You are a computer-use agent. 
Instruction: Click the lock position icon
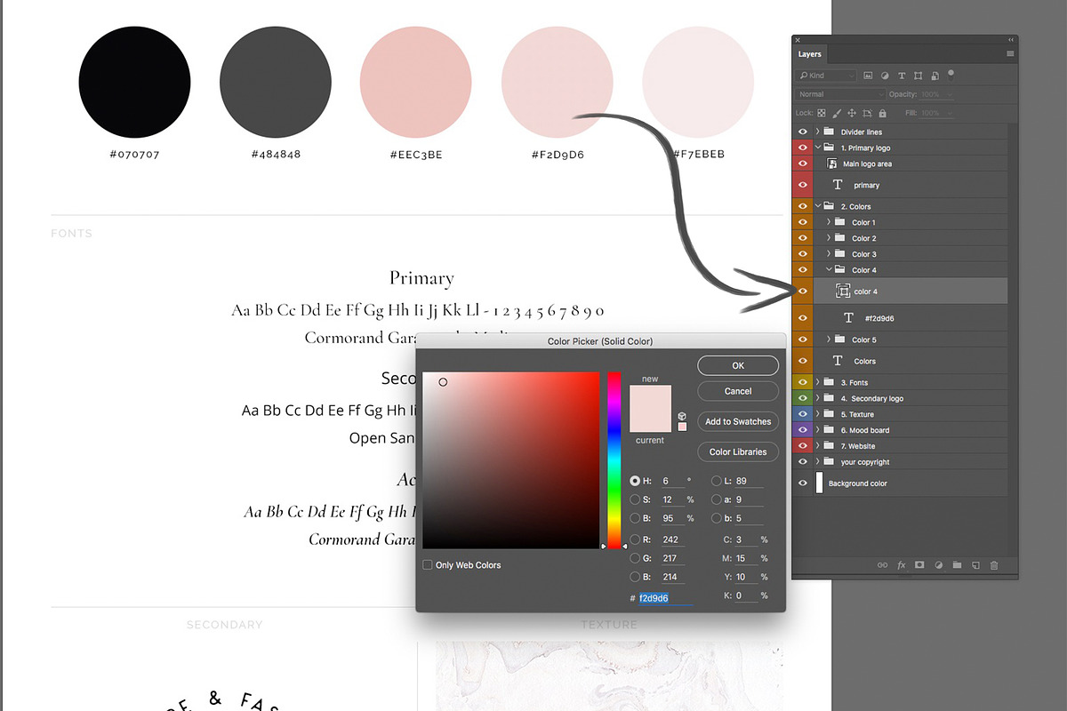[x=852, y=114]
